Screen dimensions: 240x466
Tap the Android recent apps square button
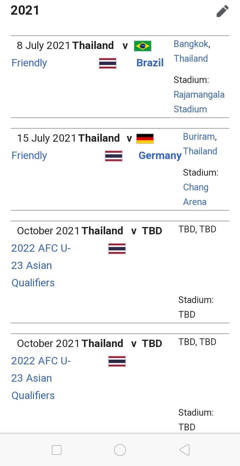point(57,450)
